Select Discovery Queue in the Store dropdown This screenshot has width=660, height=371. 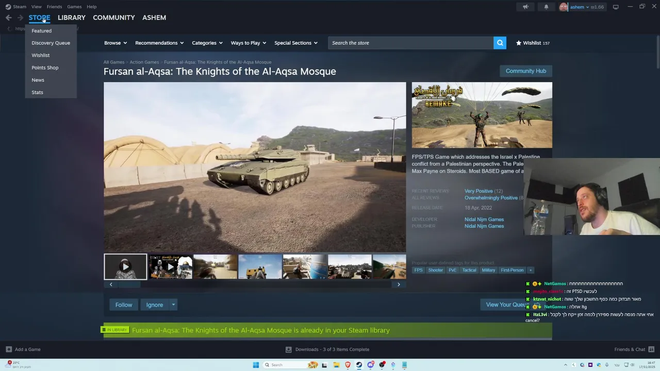click(x=51, y=43)
